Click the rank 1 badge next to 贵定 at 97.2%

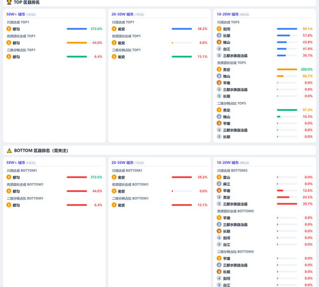coord(219,110)
